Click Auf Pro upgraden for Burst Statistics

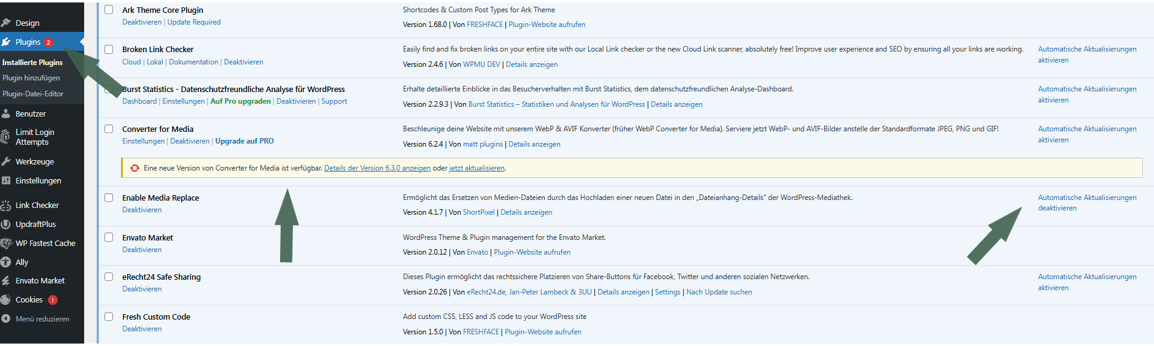pos(241,101)
